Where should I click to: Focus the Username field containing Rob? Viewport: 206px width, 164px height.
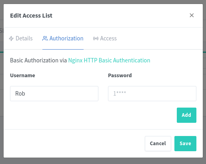click(x=54, y=94)
